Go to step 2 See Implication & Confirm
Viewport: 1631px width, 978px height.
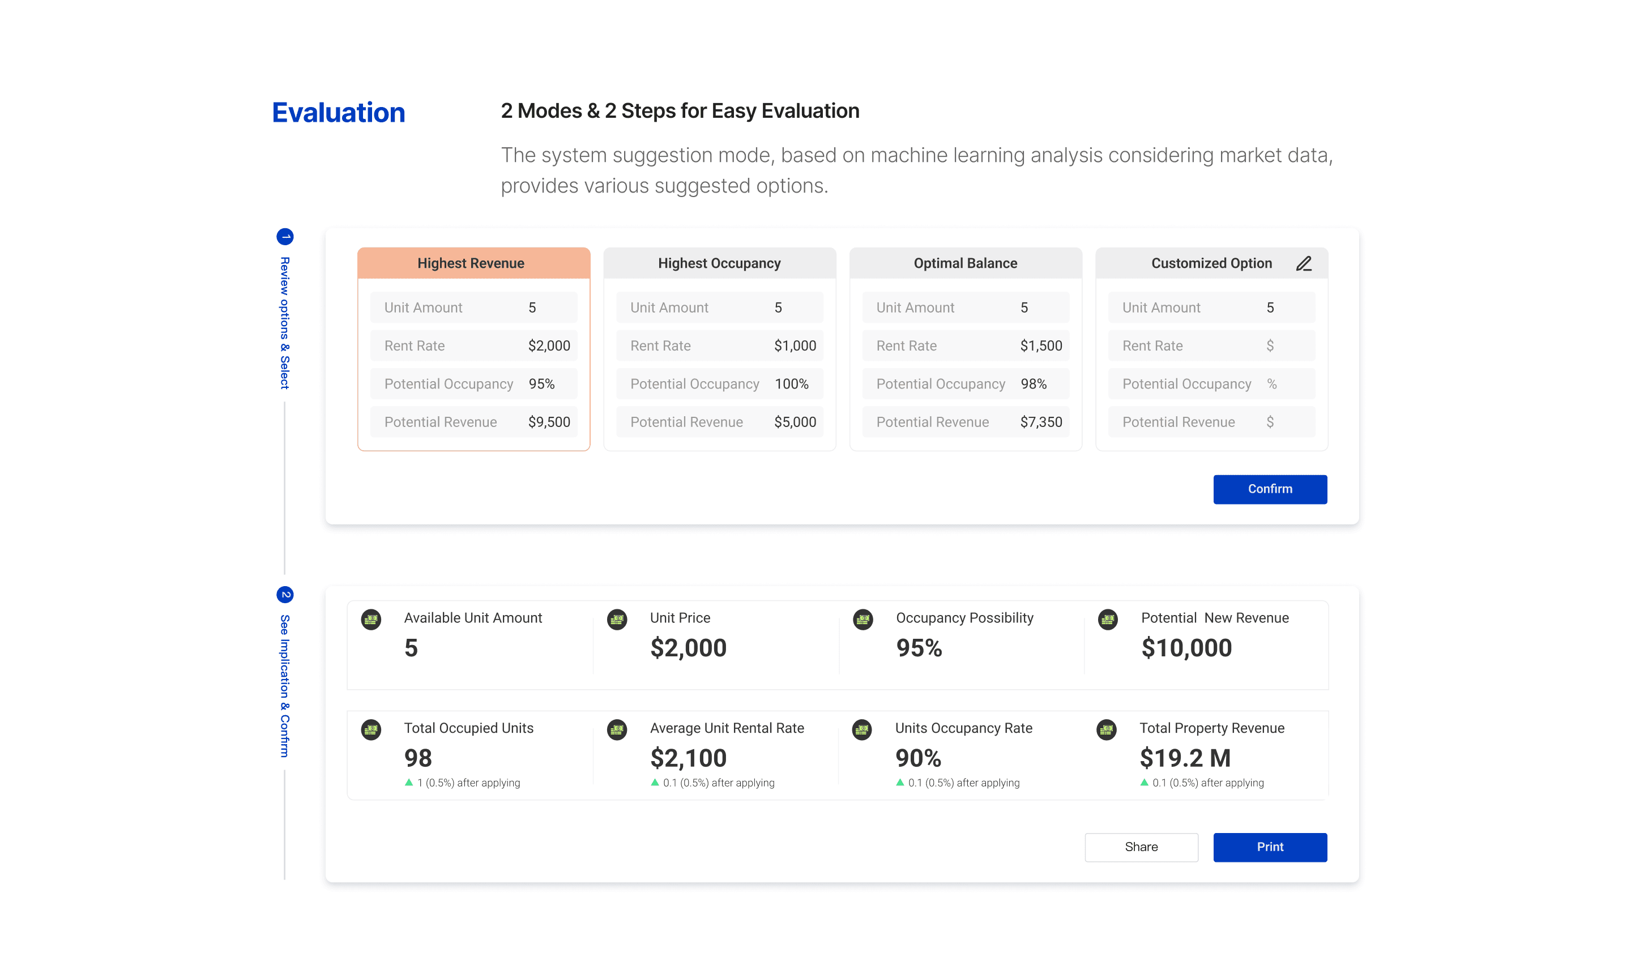click(285, 672)
